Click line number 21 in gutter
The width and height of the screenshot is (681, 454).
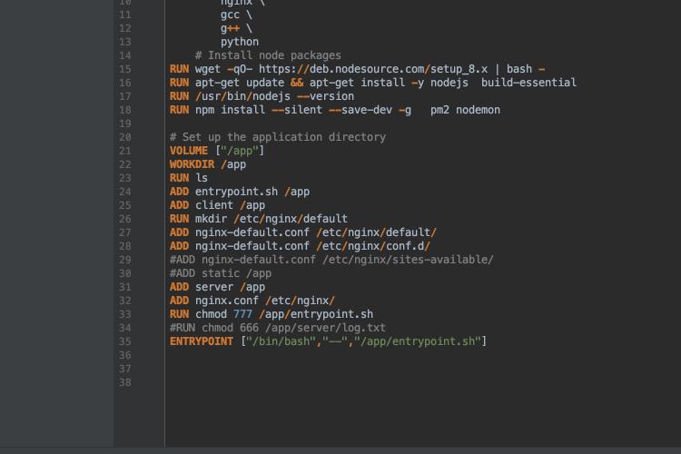coord(125,151)
